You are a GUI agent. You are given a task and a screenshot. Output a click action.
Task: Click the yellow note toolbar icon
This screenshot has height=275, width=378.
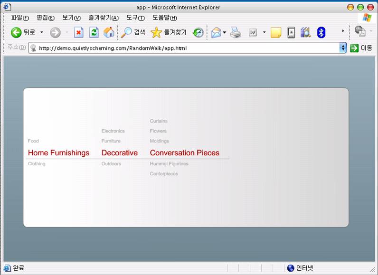(276, 33)
